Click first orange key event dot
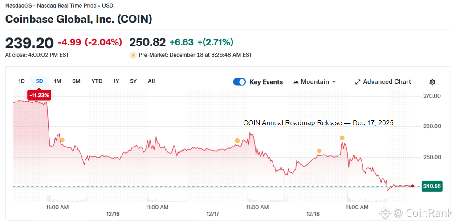Viewport: 456px width, 224px height. point(62,140)
